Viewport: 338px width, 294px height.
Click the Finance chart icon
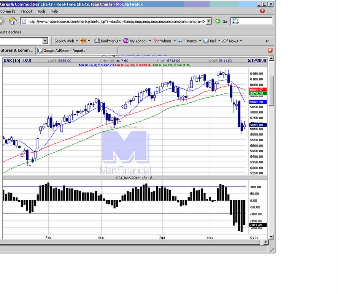click(180, 41)
